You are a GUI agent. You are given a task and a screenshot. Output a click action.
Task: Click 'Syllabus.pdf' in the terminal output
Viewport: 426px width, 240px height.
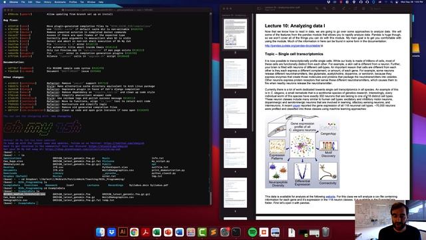[x=158, y=185]
